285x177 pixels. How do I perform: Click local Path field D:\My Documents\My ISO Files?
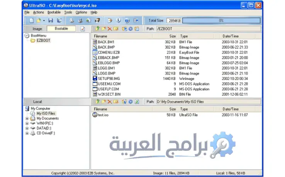pyautogui.click(x=209, y=102)
